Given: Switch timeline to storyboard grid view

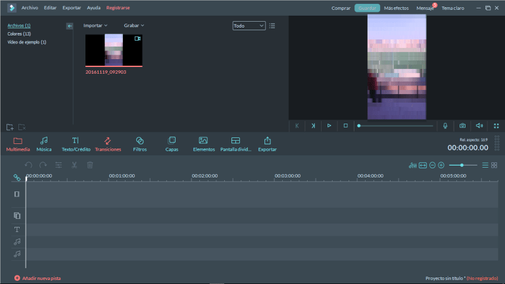Looking at the screenshot, I should pyautogui.click(x=494, y=165).
